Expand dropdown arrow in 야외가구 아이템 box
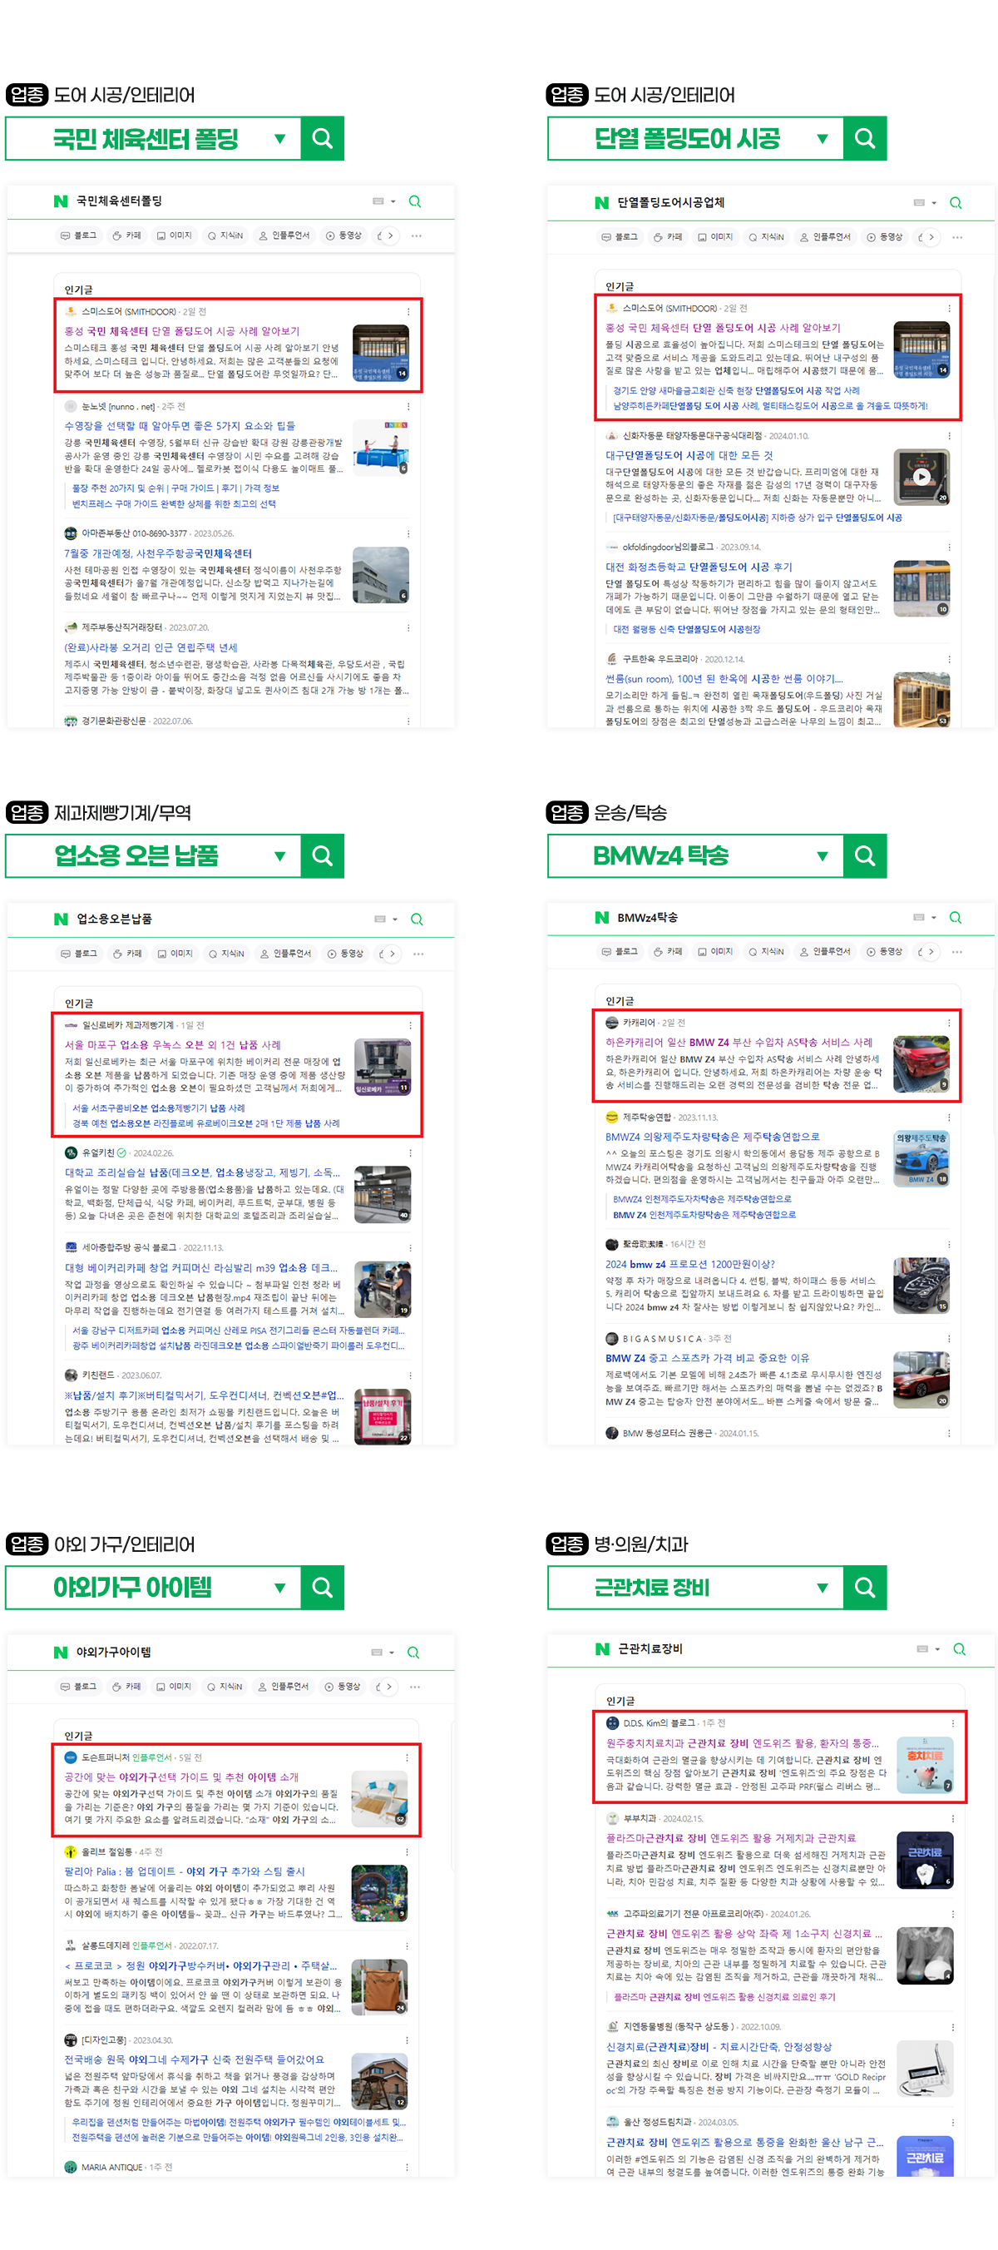This screenshot has width=998, height=2250. coord(279,1587)
